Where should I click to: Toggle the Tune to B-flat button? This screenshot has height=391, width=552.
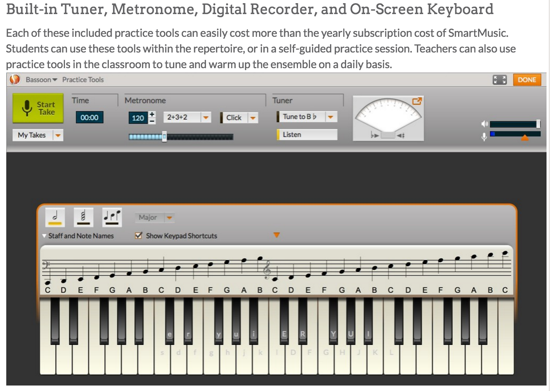301,117
